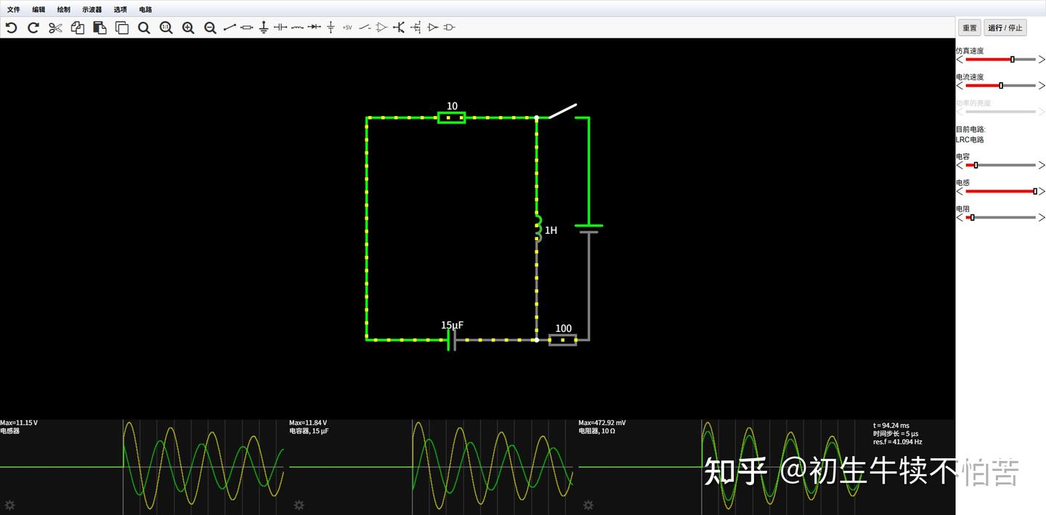Decrease 仿真速度 with left arrow
The image size is (1046, 515).
point(960,60)
